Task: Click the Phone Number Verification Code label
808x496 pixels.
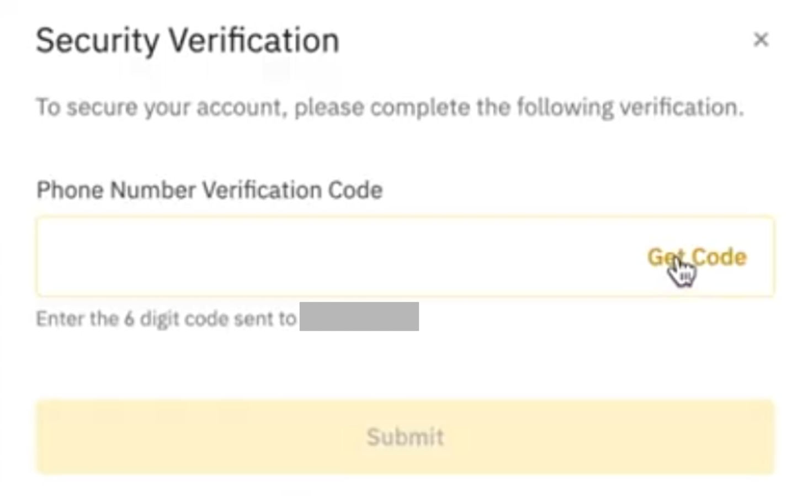Action: (x=209, y=190)
